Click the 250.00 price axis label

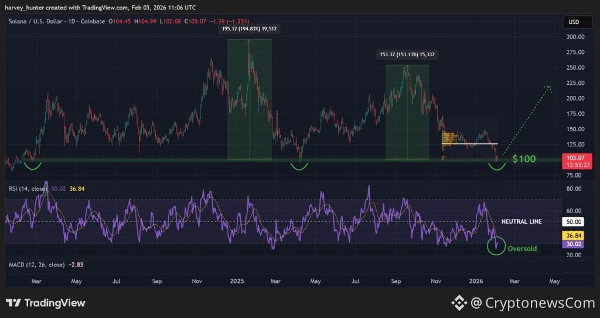point(575,67)
